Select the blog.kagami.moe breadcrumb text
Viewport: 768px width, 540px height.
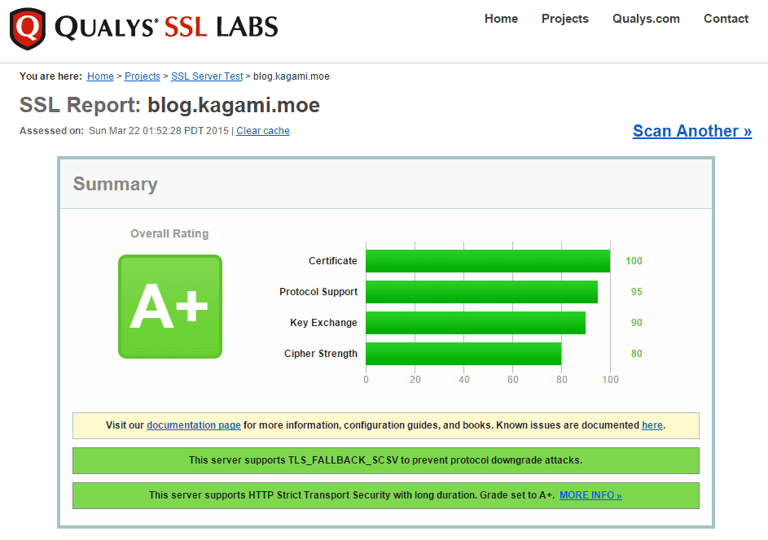coord(292,76)
